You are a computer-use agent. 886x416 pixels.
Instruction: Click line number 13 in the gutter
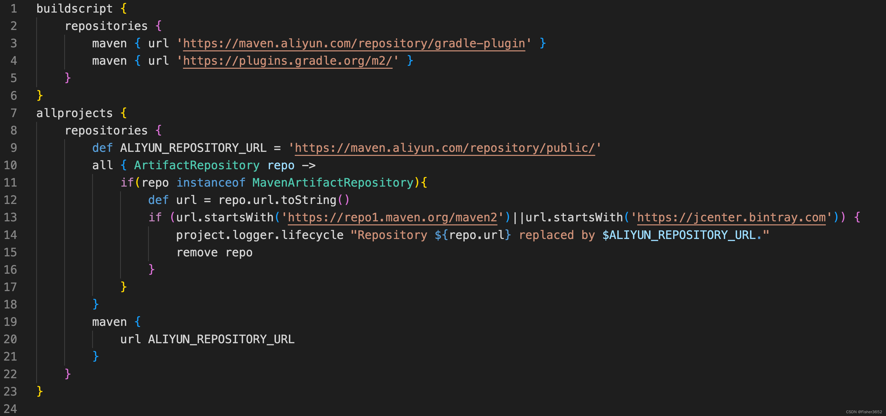(x=10, y=217)
